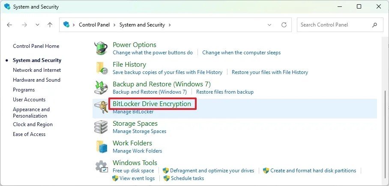Click the search magnifier icon
389x186 pixels.
coord(374,25)
